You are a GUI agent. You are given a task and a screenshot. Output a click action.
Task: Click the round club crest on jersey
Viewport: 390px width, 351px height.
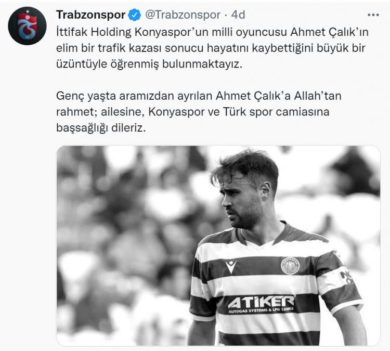coord(290,266)
